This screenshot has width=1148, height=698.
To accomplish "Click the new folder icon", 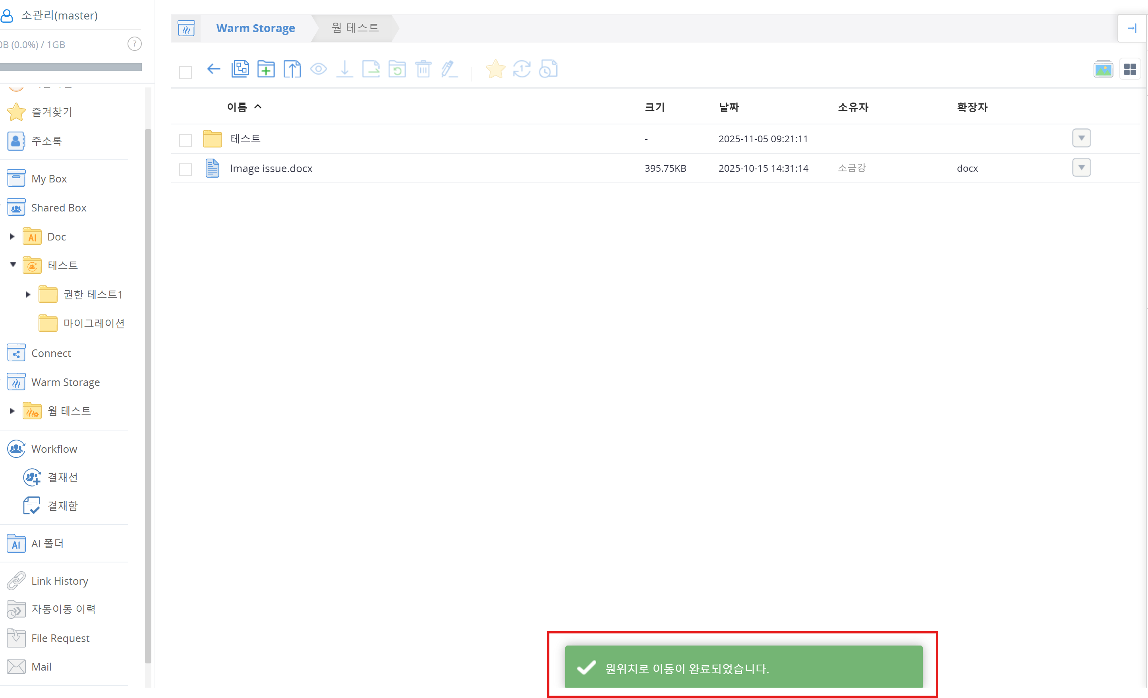I will tap(266, 70).
